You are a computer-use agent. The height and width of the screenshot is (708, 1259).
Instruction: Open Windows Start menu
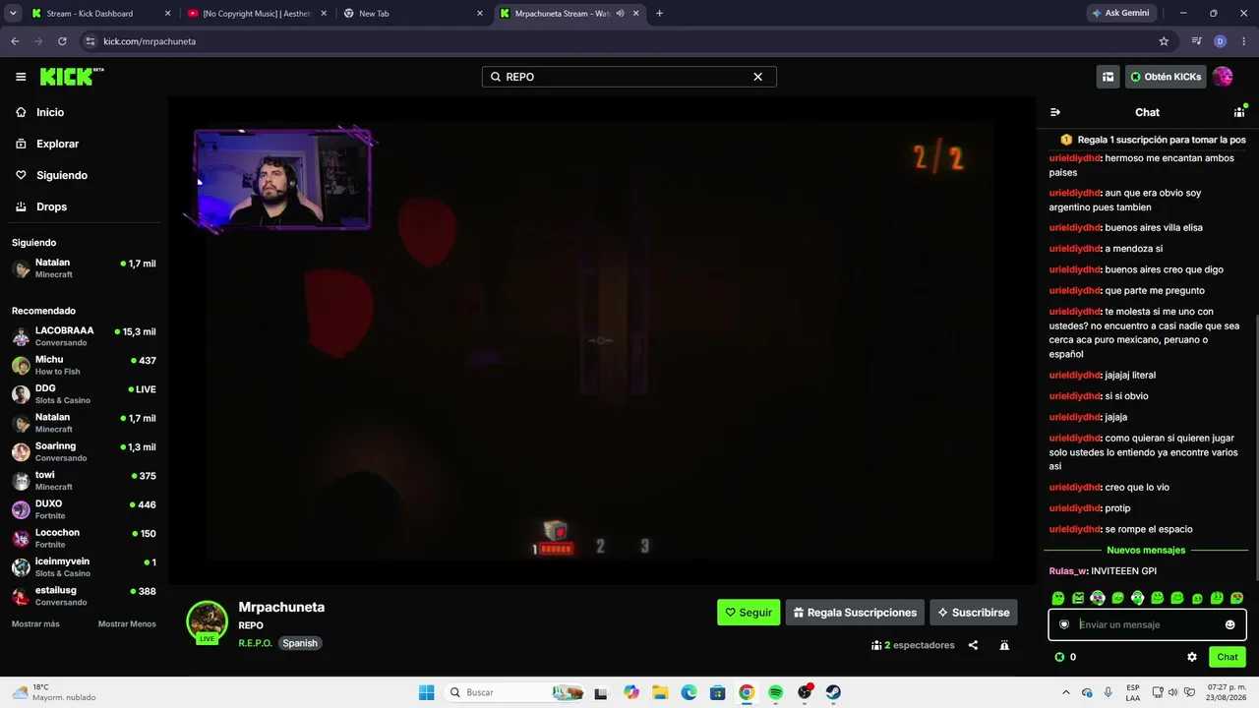pyautogui.click(x=426, y=692)
